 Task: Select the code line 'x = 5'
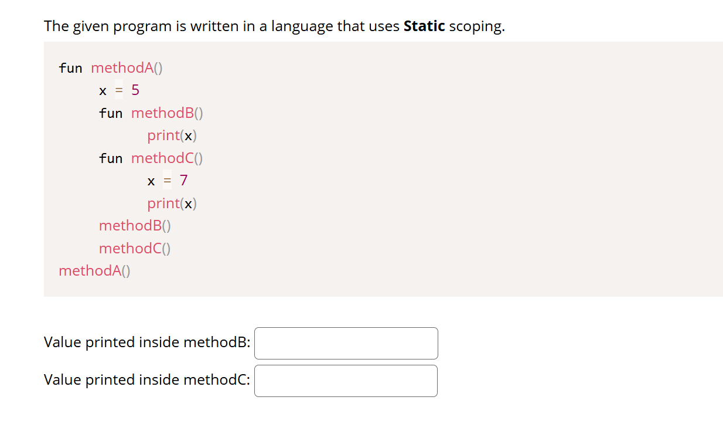tap(119, 90)
